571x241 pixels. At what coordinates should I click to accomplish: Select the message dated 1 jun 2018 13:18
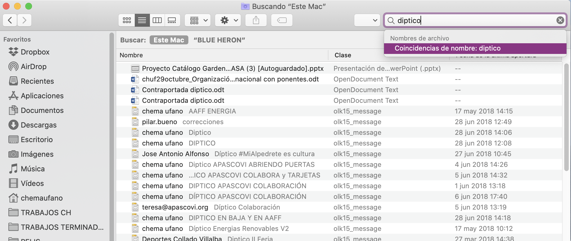tap(339, 186)
